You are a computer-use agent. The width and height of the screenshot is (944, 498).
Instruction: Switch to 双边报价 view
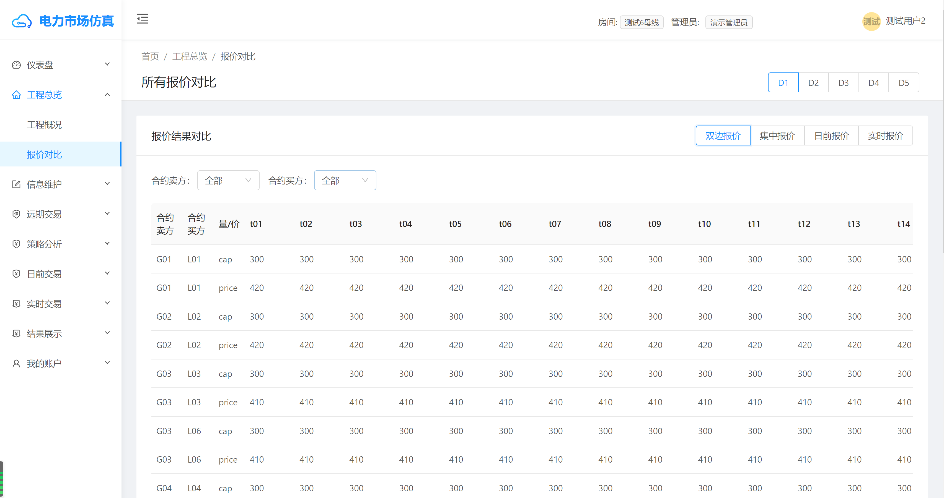pyautogui.click(x=723, y=136)
